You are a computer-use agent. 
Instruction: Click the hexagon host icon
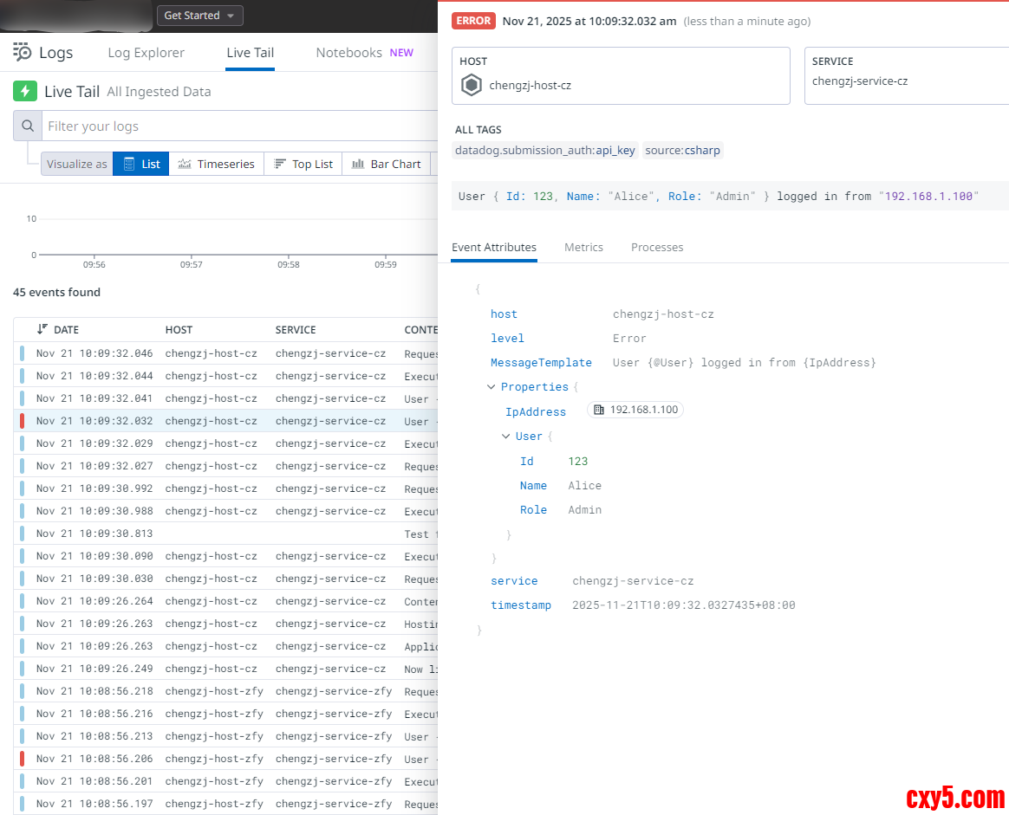point(472,85)
